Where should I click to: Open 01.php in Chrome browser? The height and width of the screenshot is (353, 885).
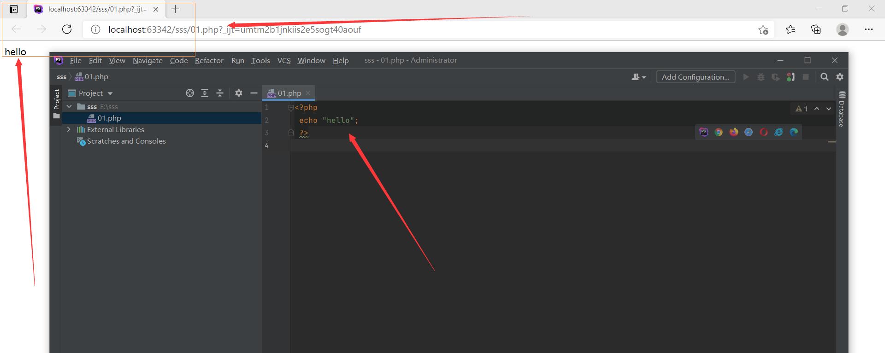click(719, 132)
